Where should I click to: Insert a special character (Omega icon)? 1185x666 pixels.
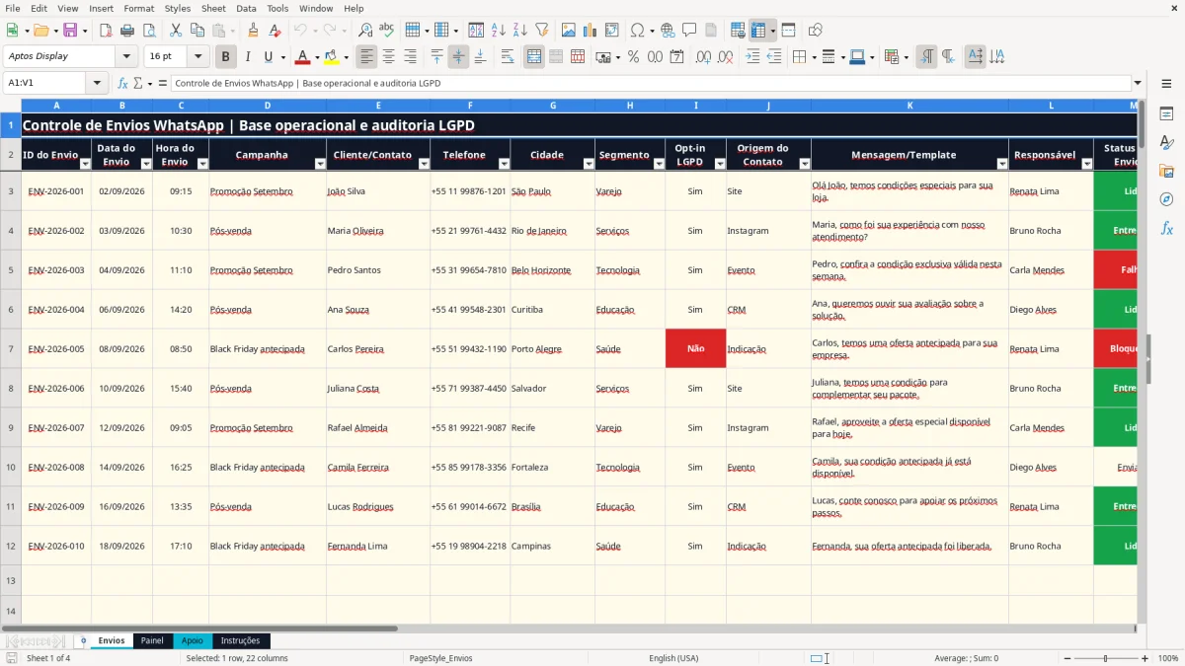tap(637, 31)
